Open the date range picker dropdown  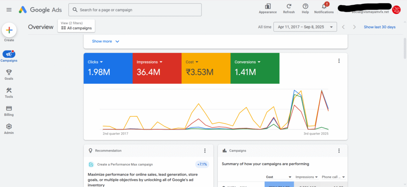[x=305, y=27]
